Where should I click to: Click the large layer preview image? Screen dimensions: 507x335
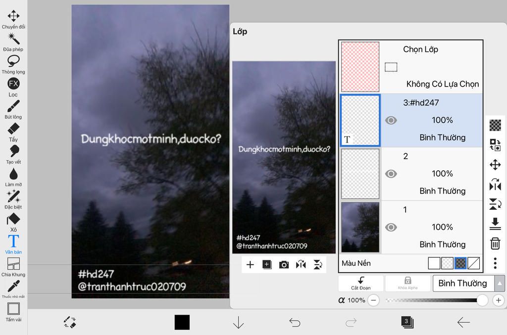(284, 157)
